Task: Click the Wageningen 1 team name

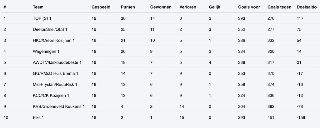Action: [x=46, y=52]
